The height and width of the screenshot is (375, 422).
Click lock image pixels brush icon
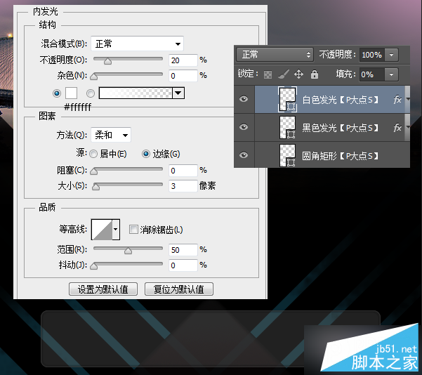[x=284, y=74]
